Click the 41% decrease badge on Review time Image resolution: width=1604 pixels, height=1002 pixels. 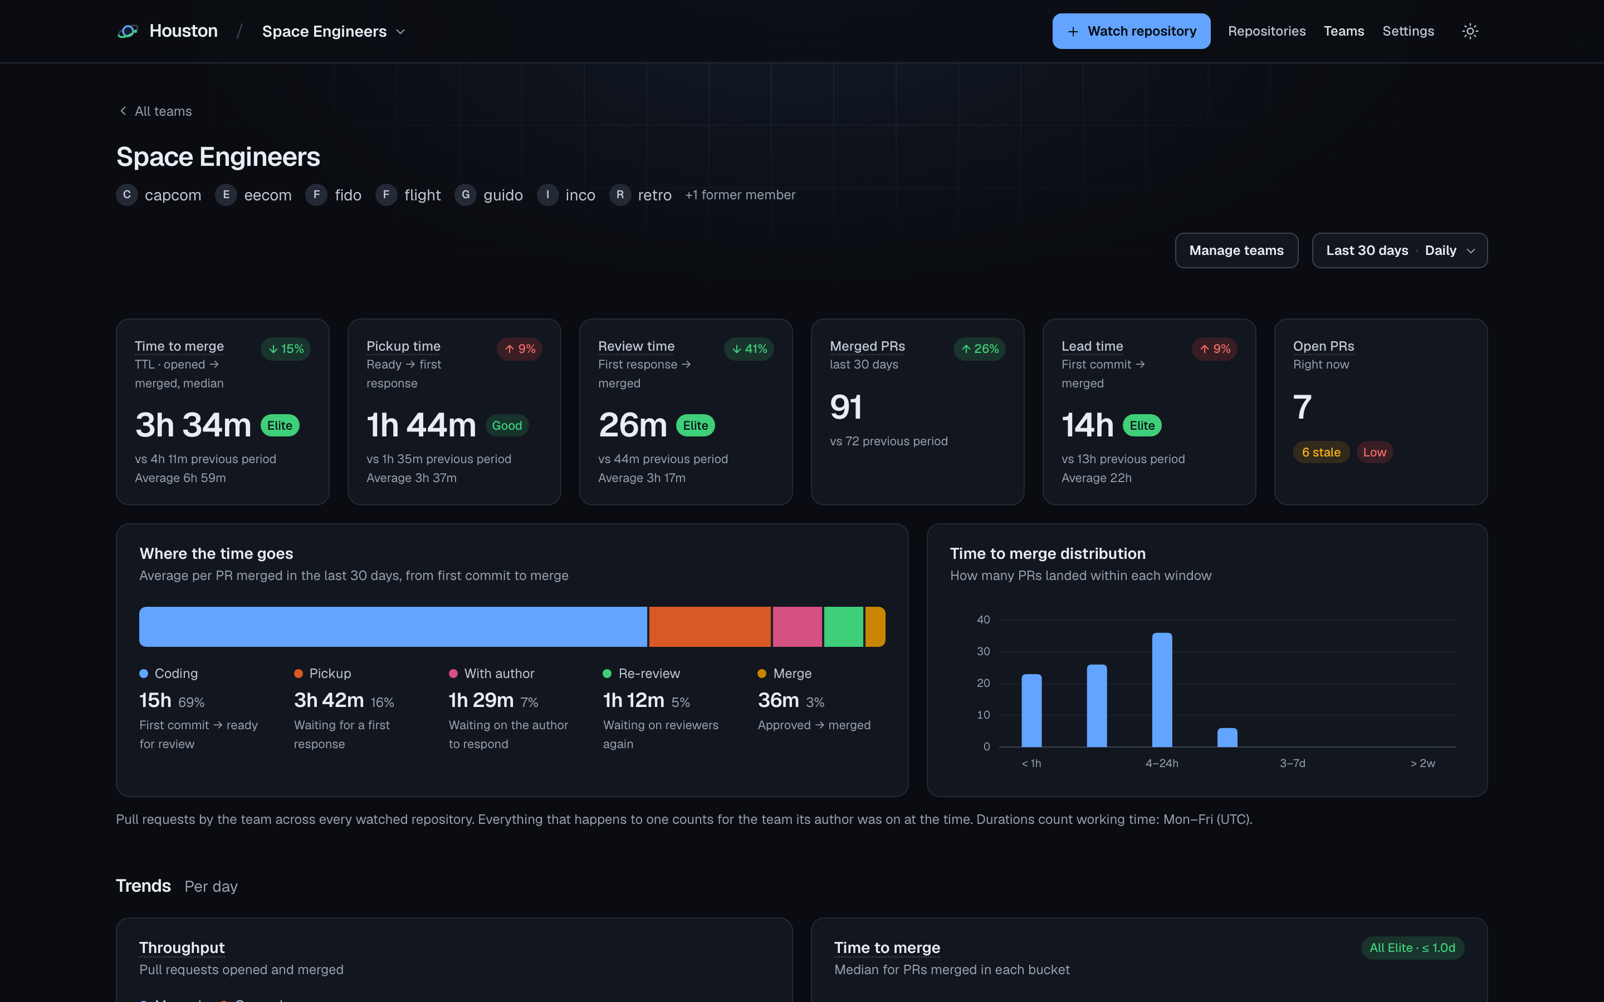click(x=749, y=349)
